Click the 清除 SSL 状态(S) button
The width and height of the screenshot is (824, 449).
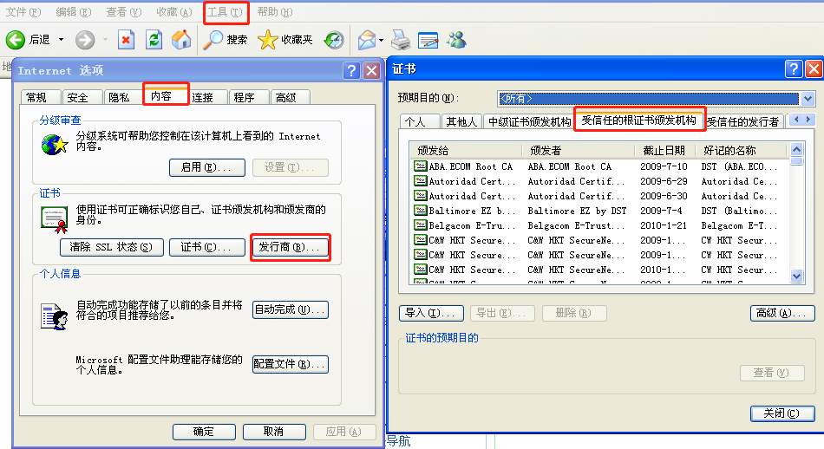click(111, 247)
